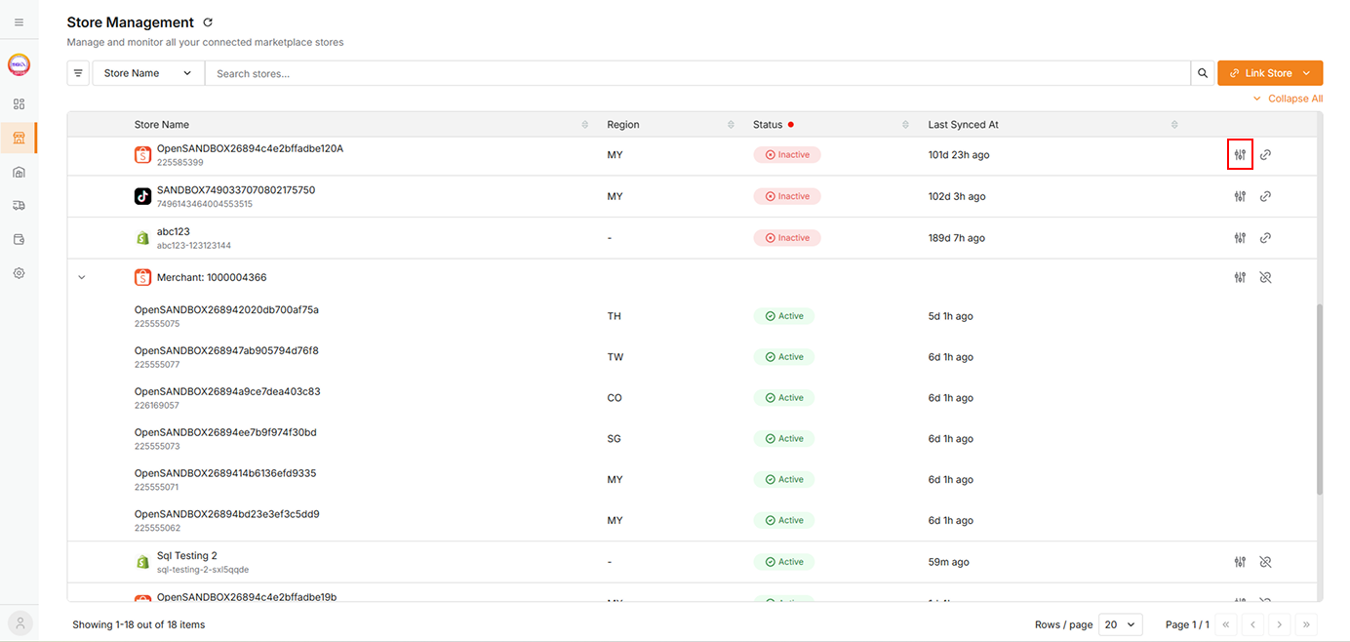Click the Inactive badge for OpenSANDBOX26894c4e2bffadbe120A
Image resolution: width=1350 pixels, height=642 pixels.
[x=787, y=154]
